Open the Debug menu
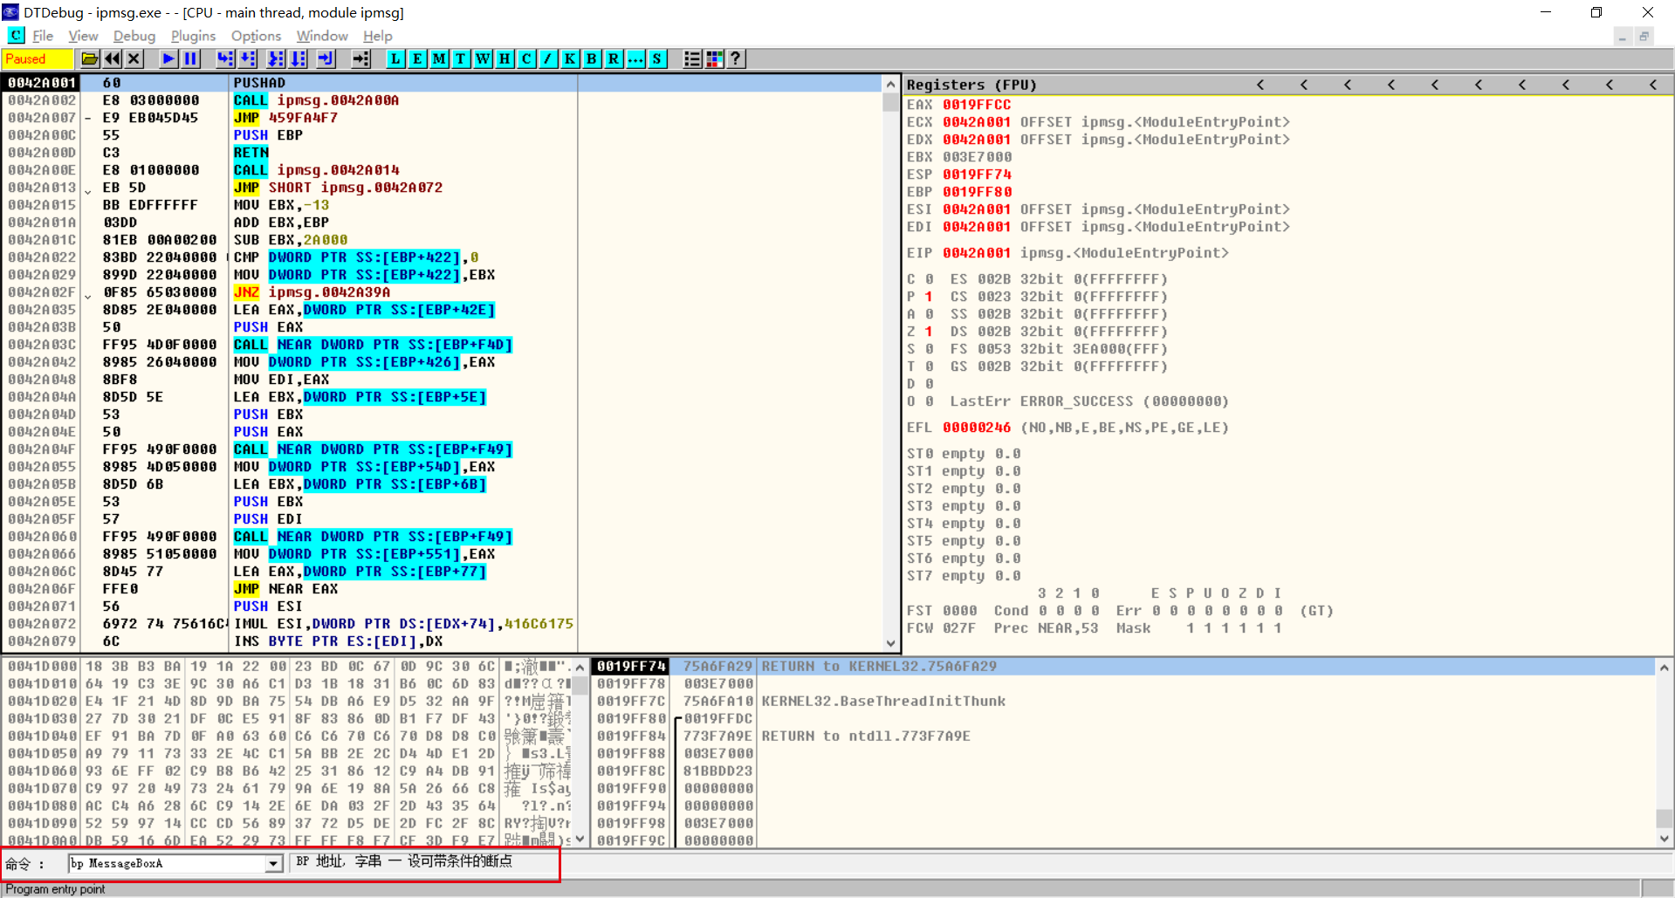 134,36
